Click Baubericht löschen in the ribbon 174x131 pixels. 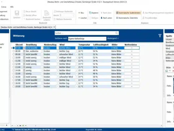(32, 19)
